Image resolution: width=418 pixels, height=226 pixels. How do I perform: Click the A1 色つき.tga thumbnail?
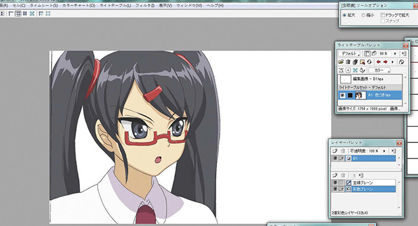(x=361, y=95)
